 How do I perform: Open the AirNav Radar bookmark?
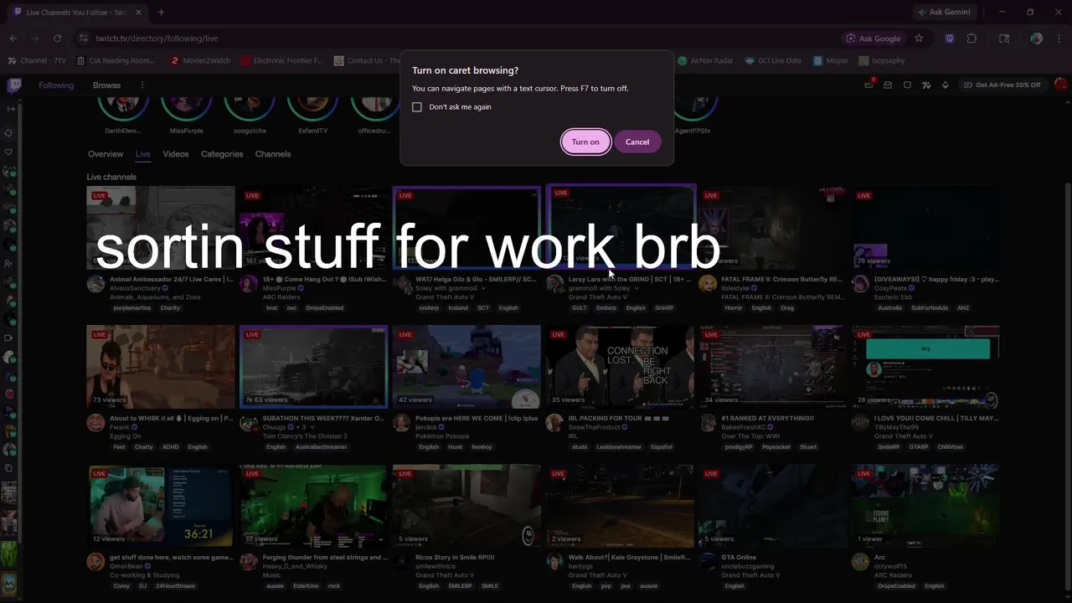pyautogui.click(x=706, y=60)
